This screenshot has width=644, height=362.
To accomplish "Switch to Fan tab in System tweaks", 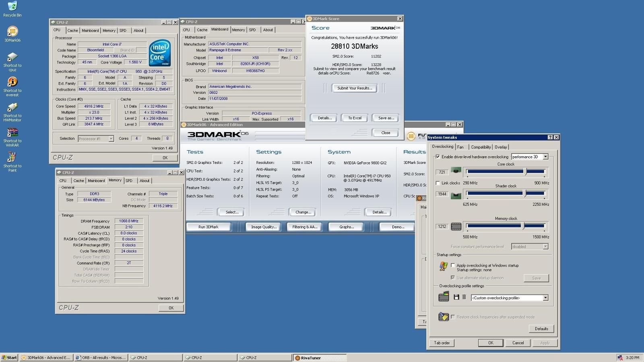I will [460, 147].
